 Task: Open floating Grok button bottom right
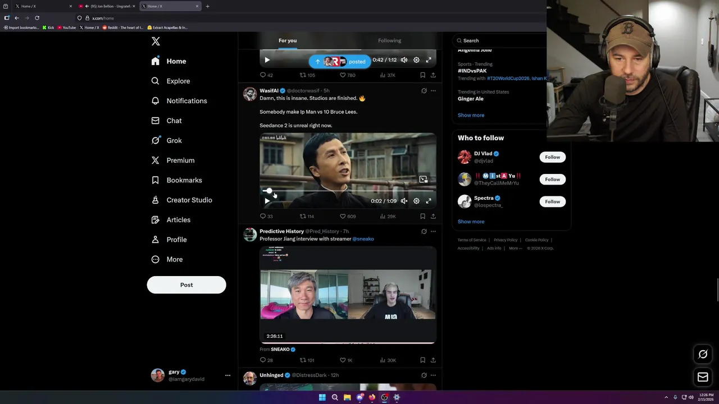tap(703, 354)
